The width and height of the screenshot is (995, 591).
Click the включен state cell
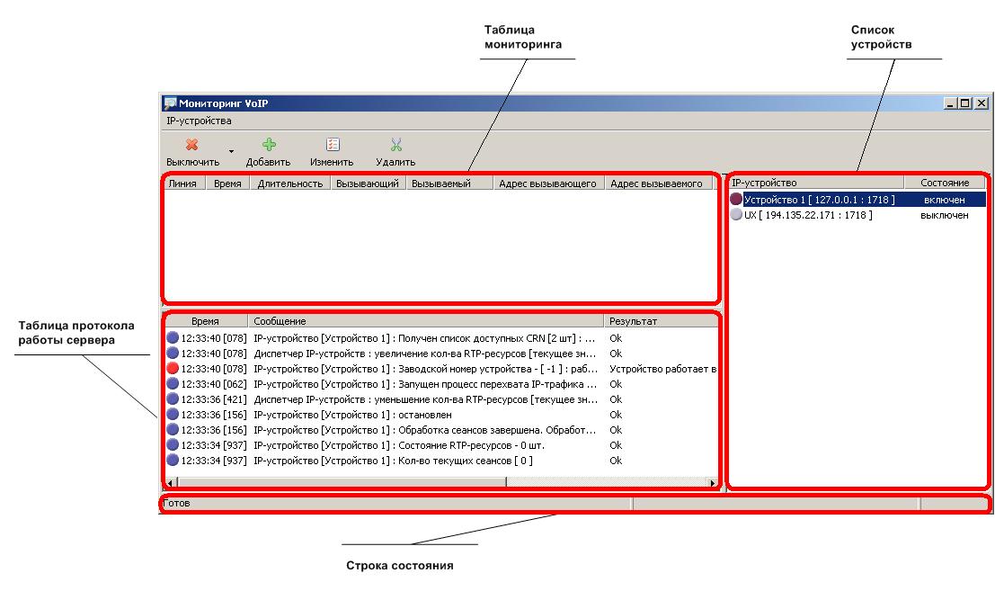(945, 200)
